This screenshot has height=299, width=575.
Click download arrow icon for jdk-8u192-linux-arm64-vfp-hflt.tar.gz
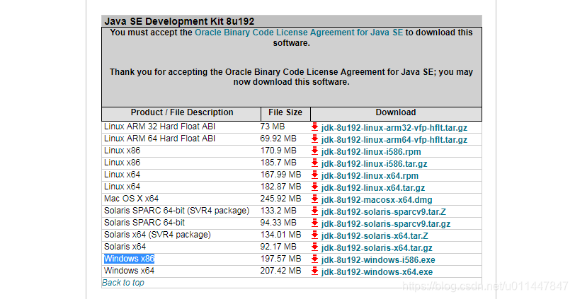(x=314, y=139)
